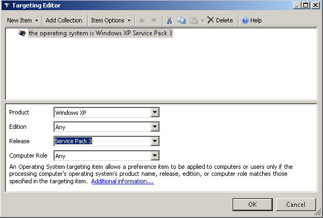Click the Release field with Service Pack 3
Image resolution: width=323 pixels, height=218 pixels.
coord(106,141)
